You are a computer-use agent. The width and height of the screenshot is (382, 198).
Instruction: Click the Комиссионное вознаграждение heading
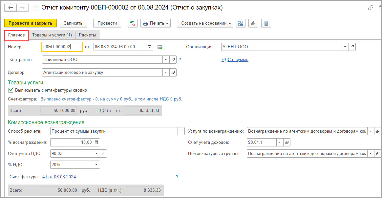(x=46, y=122)
